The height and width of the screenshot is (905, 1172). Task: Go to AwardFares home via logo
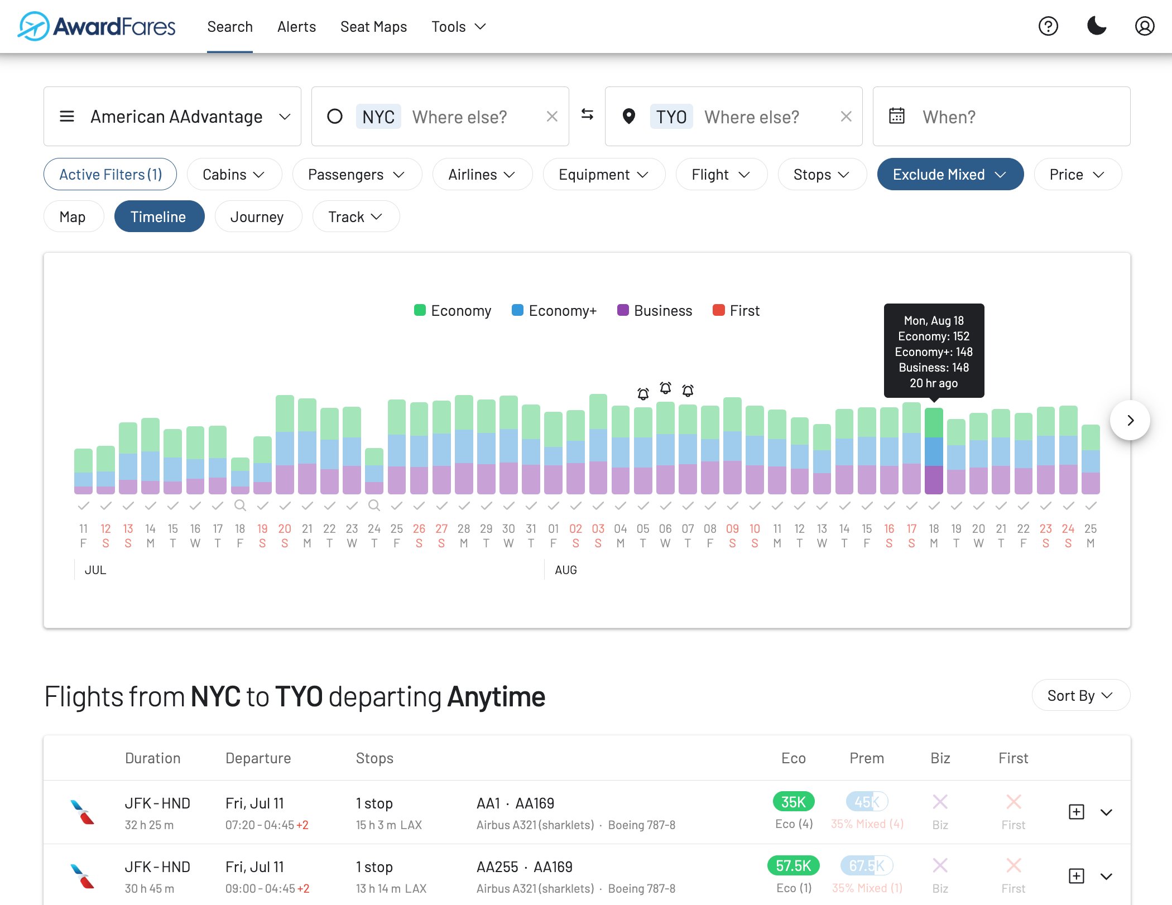point(97,26)
